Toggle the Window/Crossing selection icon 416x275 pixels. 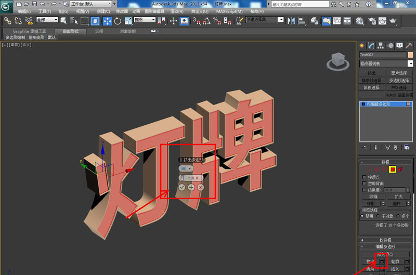pos(95,21)
